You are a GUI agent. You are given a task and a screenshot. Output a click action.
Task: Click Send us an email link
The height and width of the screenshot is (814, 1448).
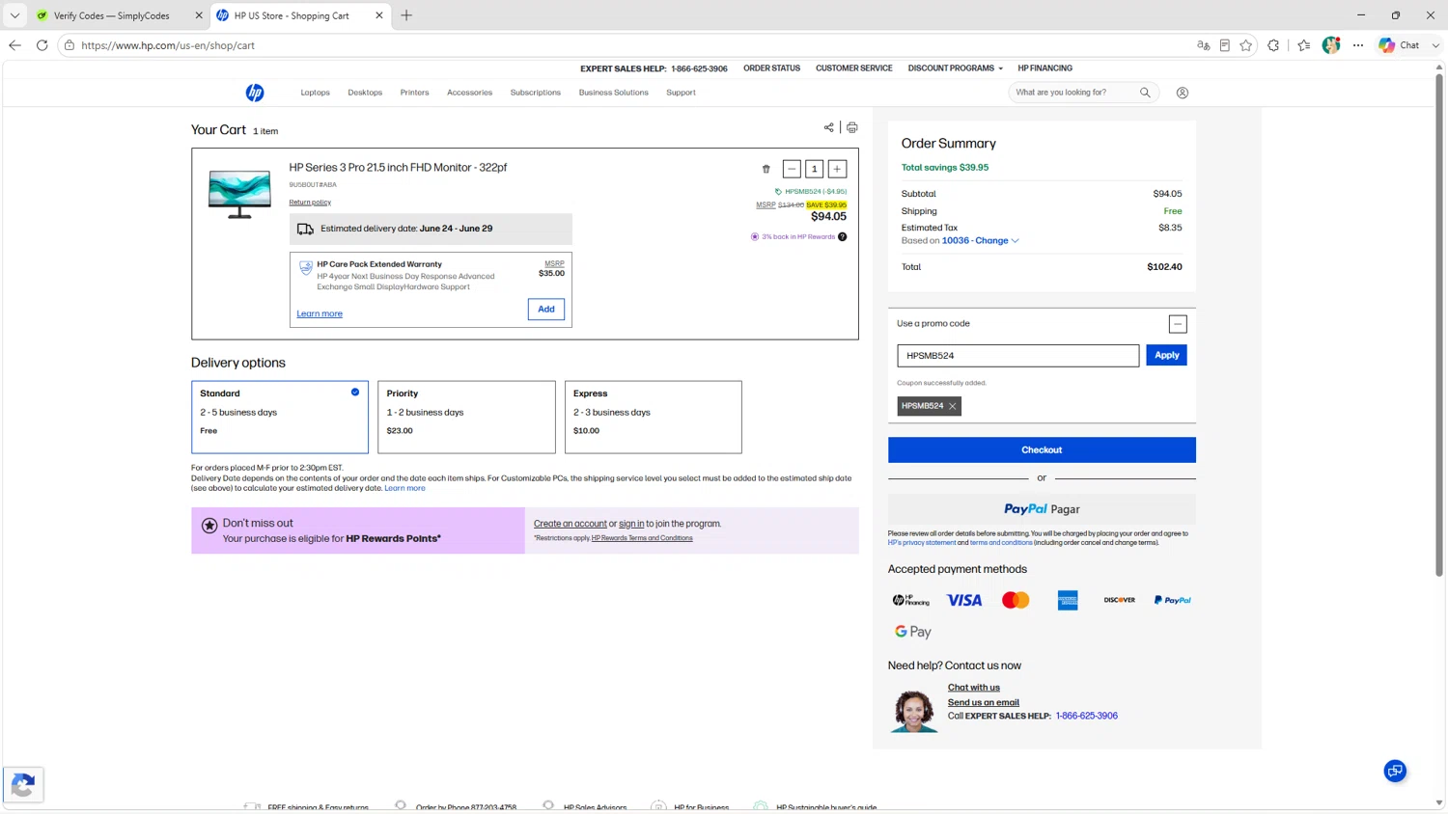click(x=984, y=702)
